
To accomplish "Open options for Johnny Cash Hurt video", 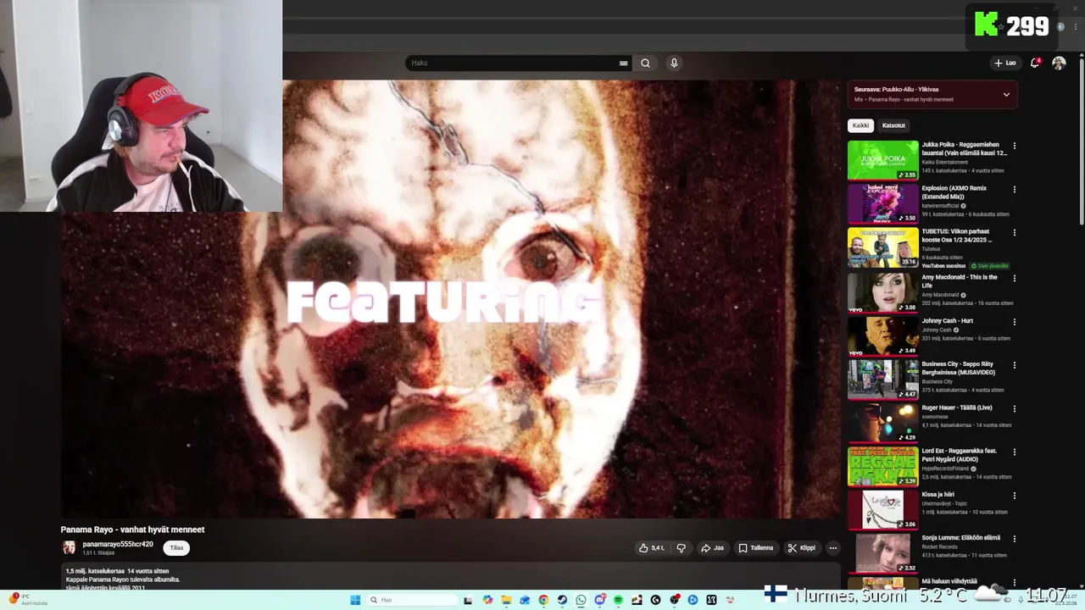I will tap(1014, 322).
